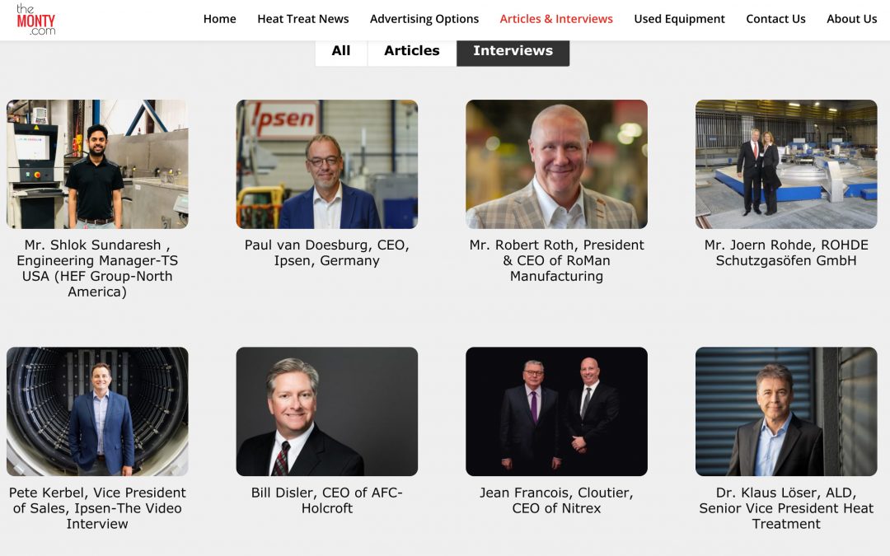Open Advertising Options page
890x556 pixels.
pos(424,19)
